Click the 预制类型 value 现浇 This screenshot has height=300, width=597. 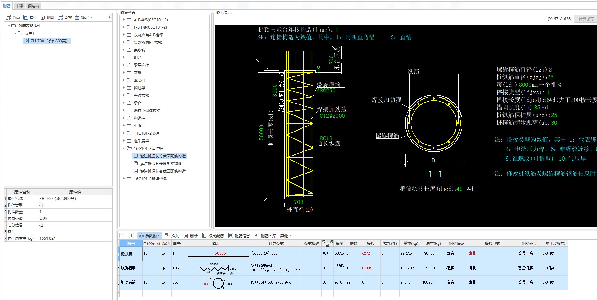click(75, 219)
